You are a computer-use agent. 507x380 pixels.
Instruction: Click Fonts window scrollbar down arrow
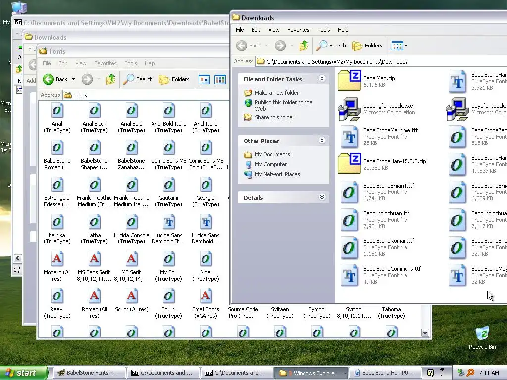[425, 333]
